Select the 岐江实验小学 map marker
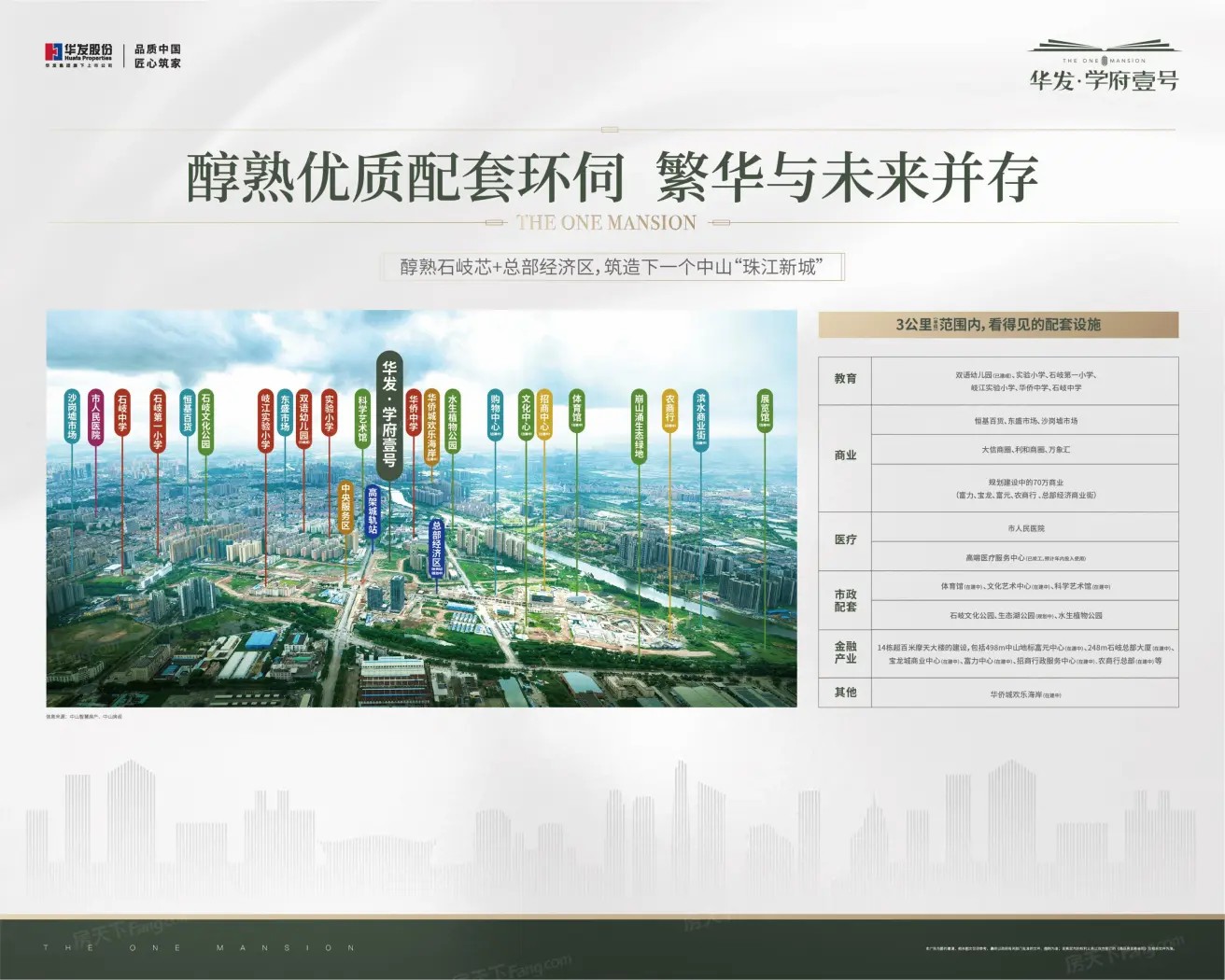Screen dimensions: 1225x980 tap(265, 421)
